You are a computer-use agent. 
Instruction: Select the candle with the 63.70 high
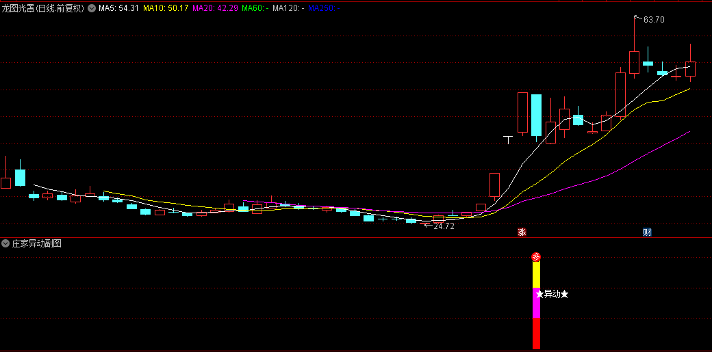(635, 62)
